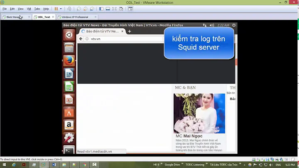The height and width of the screenshot is (168, 299).
Task: Send Ctrl+Alt+Del to the VM
Action: tap(69, 9)
